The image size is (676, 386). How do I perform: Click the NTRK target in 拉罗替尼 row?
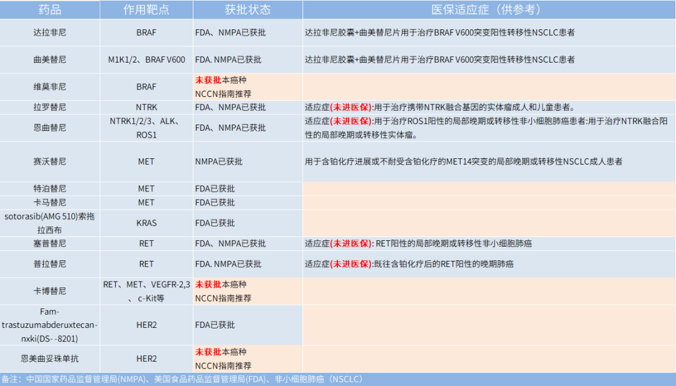pos(146,107)
